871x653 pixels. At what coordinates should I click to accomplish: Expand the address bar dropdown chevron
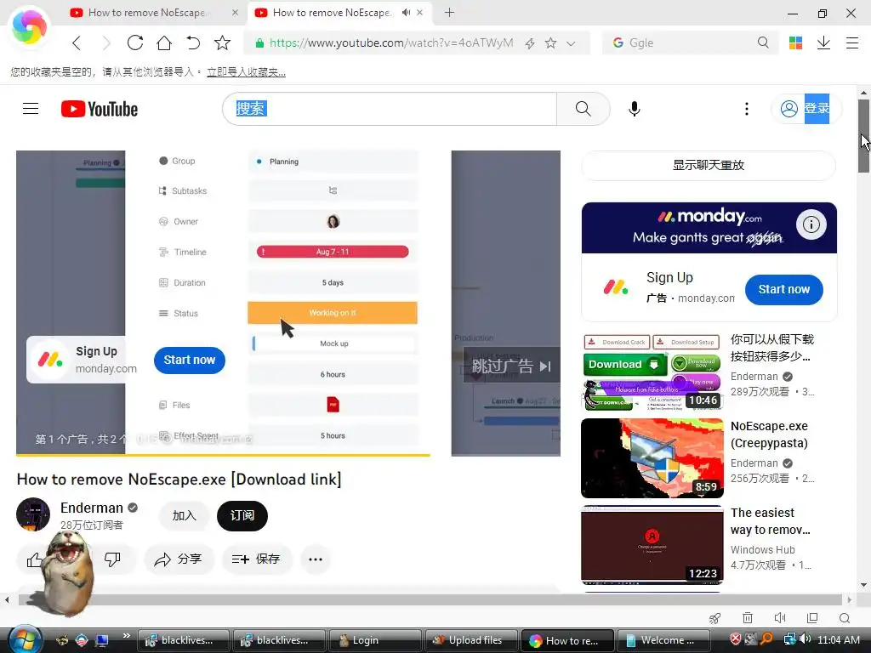571,43
